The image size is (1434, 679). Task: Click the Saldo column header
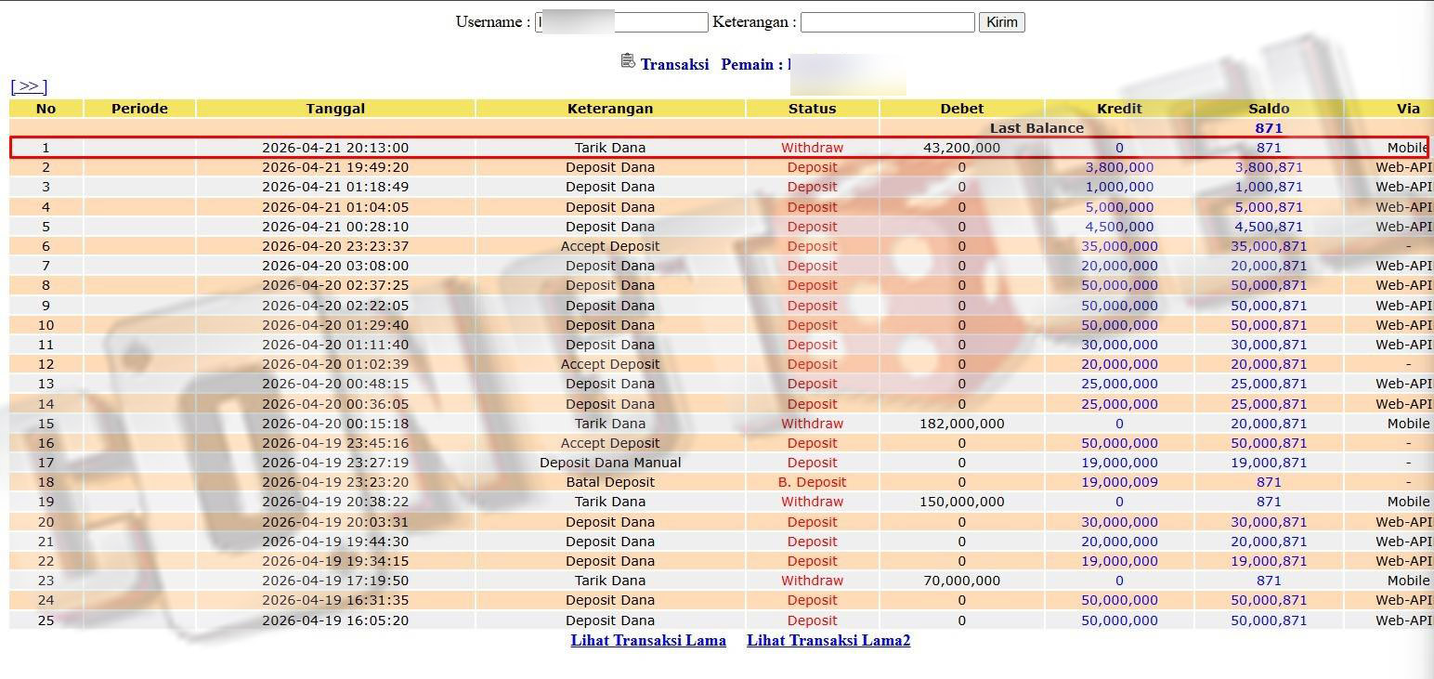point(1269,109)
